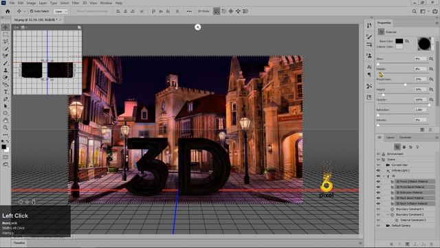Toggle visibility of Default Camera row
Image resolution: width=440 pixels, height=248 pixels.
click(378, 225)
